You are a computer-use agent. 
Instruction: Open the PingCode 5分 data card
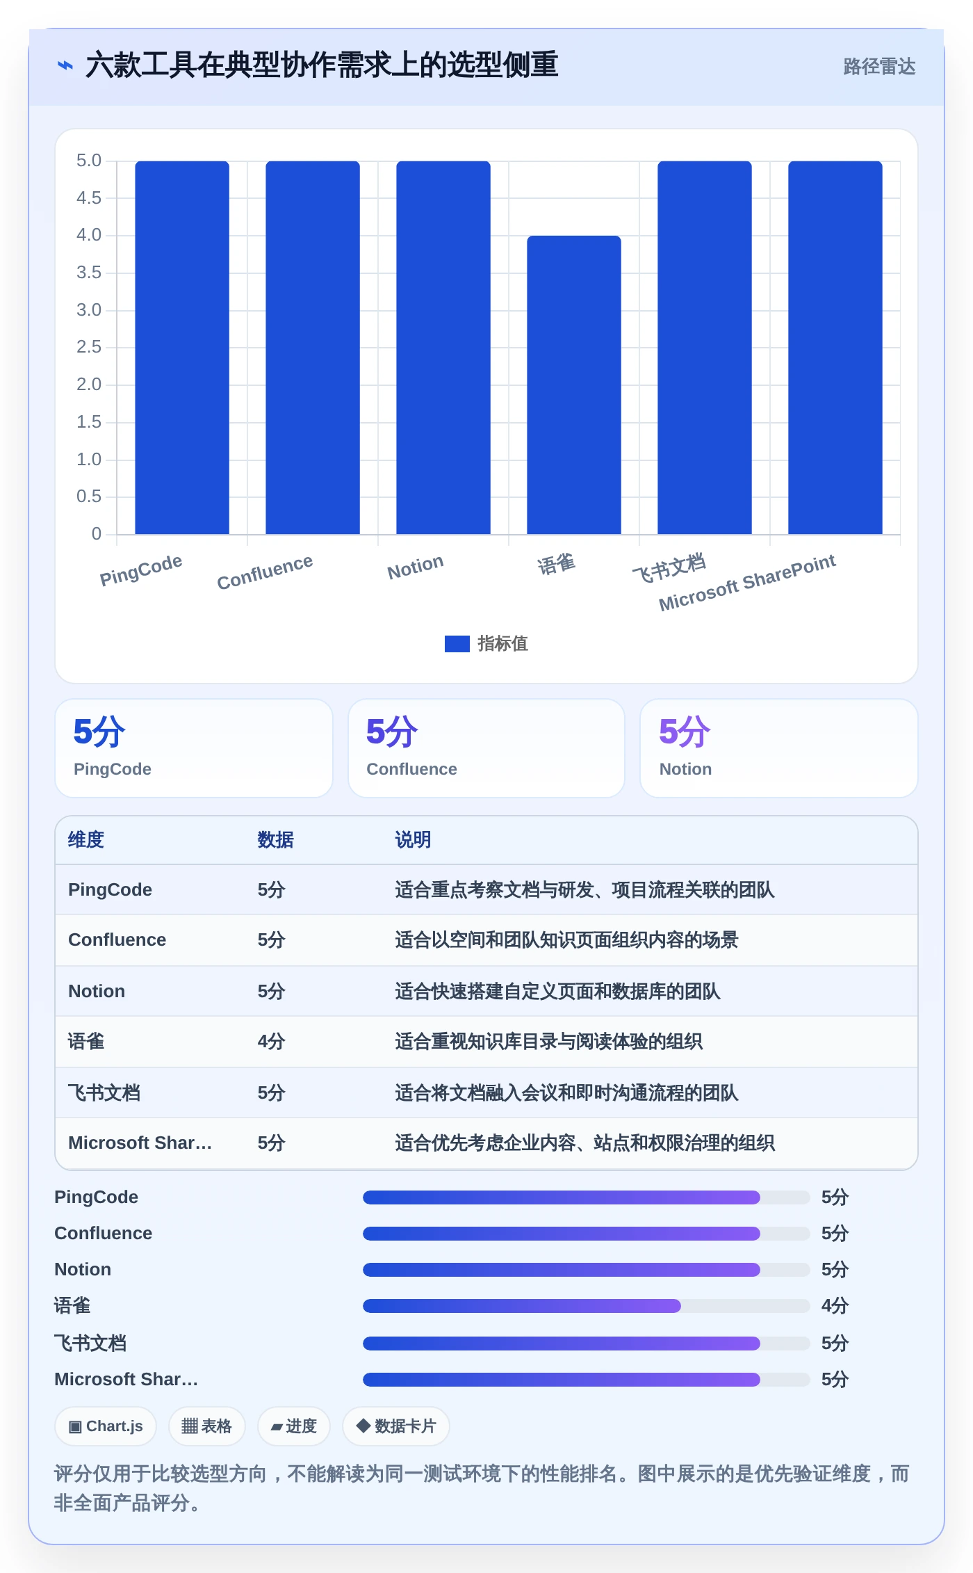pos(194,748)
